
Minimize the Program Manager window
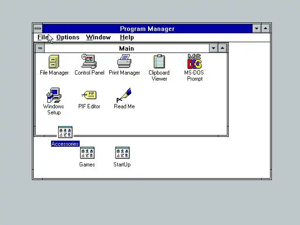(256, 29)
